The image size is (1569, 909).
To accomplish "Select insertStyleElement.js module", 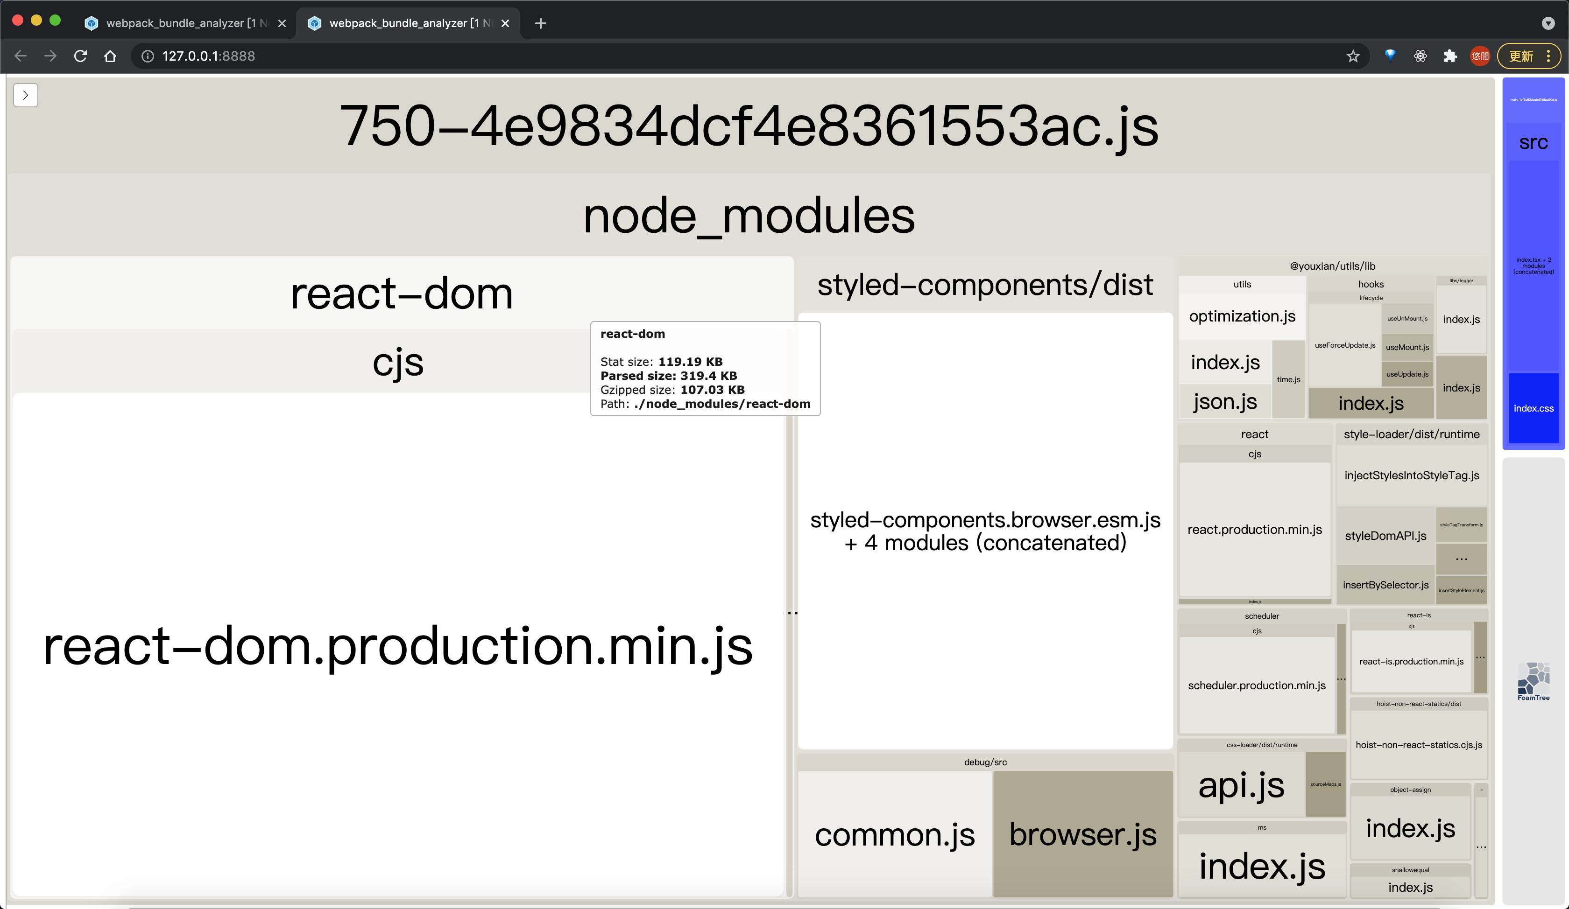I will [x=1461, y=590].
